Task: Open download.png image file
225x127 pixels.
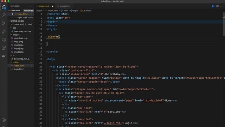Action: click(21, 38)
